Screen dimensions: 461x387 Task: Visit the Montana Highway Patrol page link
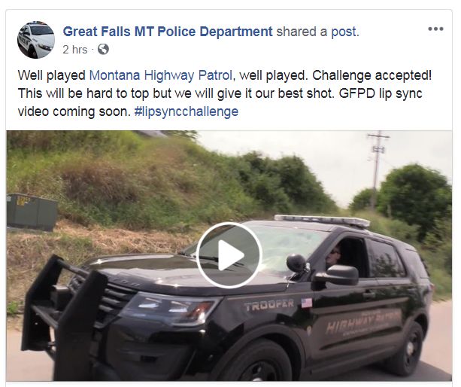point(160,75)
